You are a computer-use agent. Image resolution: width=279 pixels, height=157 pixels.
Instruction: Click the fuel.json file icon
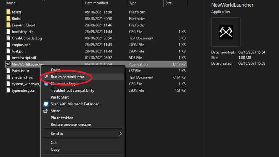click(8, 51)
